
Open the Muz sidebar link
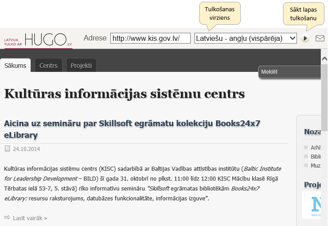coord(316,166)
